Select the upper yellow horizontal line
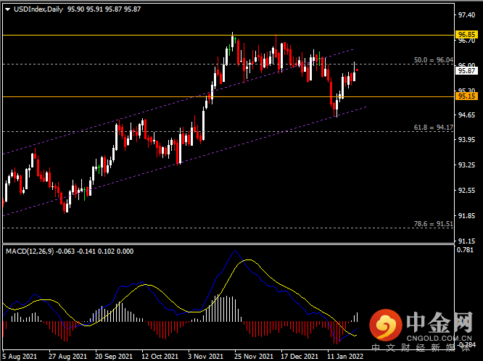 228,35
